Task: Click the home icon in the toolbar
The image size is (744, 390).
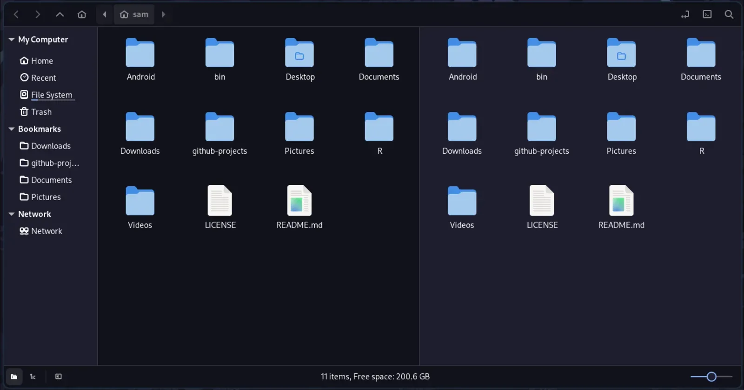Action: tap(82, 14)
